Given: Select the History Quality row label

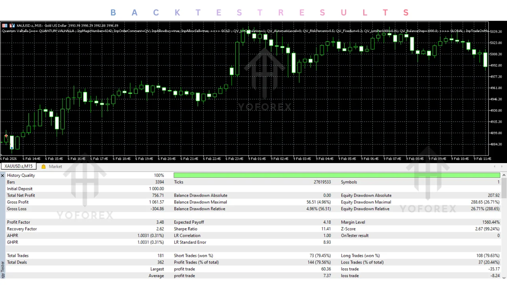Looking at the screenshot, I should 21,175.
